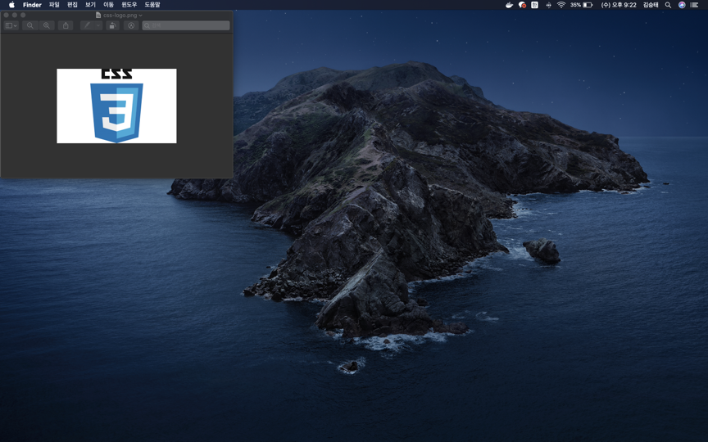Open the Korean input source menu
This screenshot has width=708, height=442.
coord(534,5)
